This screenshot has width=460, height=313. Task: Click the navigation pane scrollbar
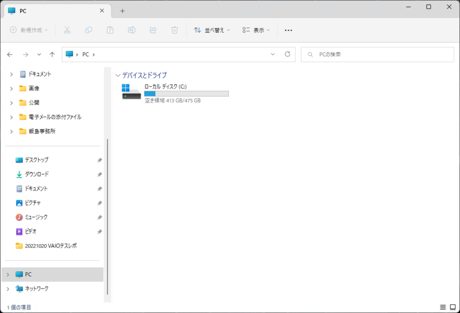[x=108, y=217]
